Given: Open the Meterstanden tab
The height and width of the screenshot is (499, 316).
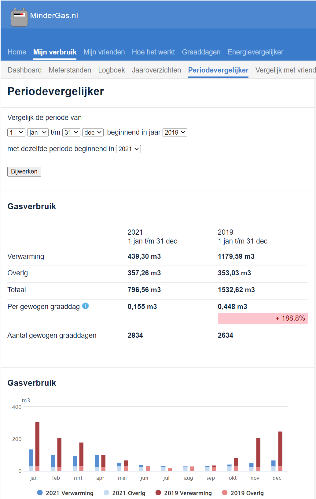Looking at the screenshot, I should coord(70,70).
